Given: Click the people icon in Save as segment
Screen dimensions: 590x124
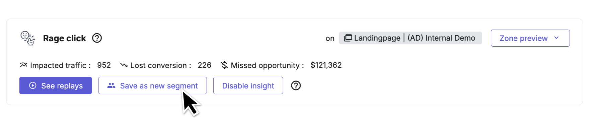Looking at the screenshot, I should [x=111, y=86].
